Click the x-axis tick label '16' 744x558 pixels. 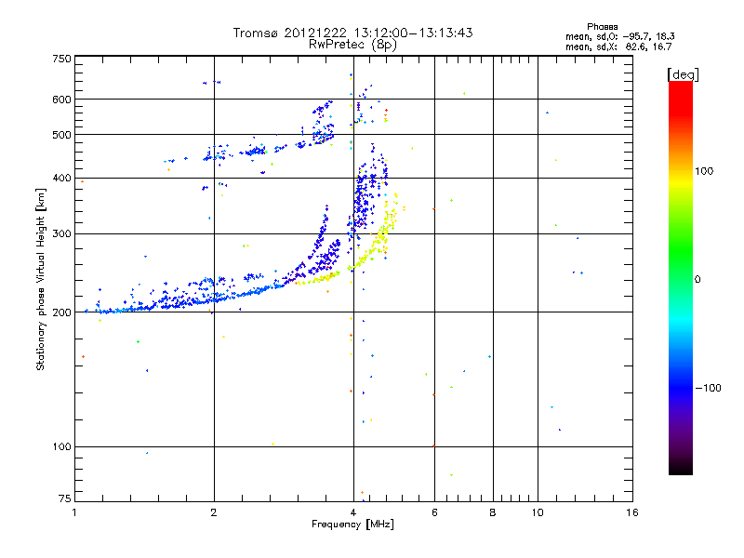(632, 512)
